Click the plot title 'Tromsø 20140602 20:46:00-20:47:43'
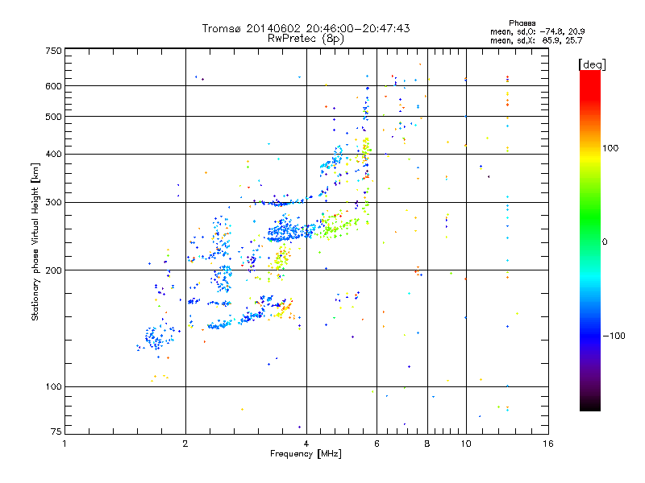The height and width of the screenshot is (483, 645). pyautogui.click(x=306, y=28)
